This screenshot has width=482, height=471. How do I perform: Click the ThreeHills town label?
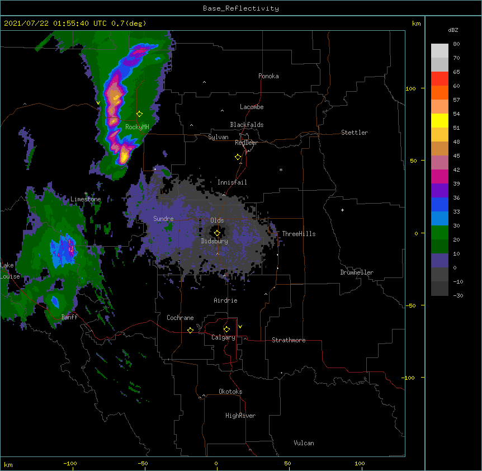(x=299, y=234)
